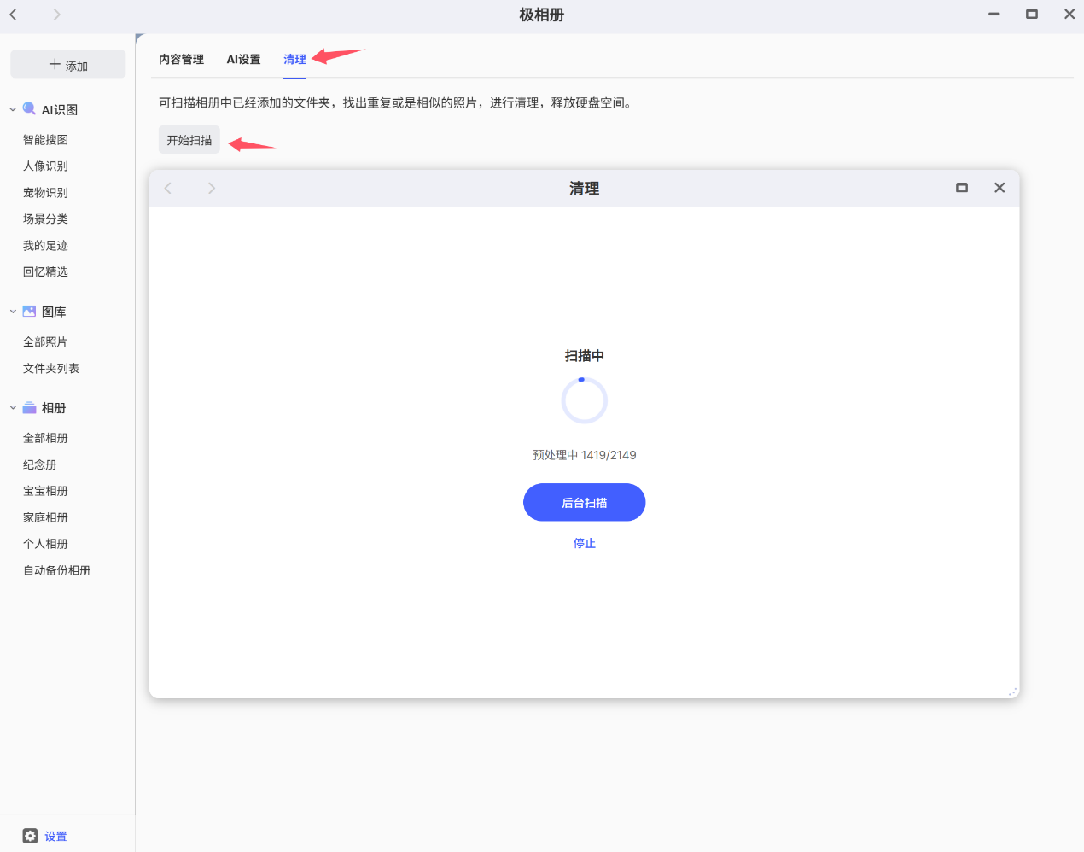
Task: Open 场景分类 in the sidebar
Action: [45, 219]
